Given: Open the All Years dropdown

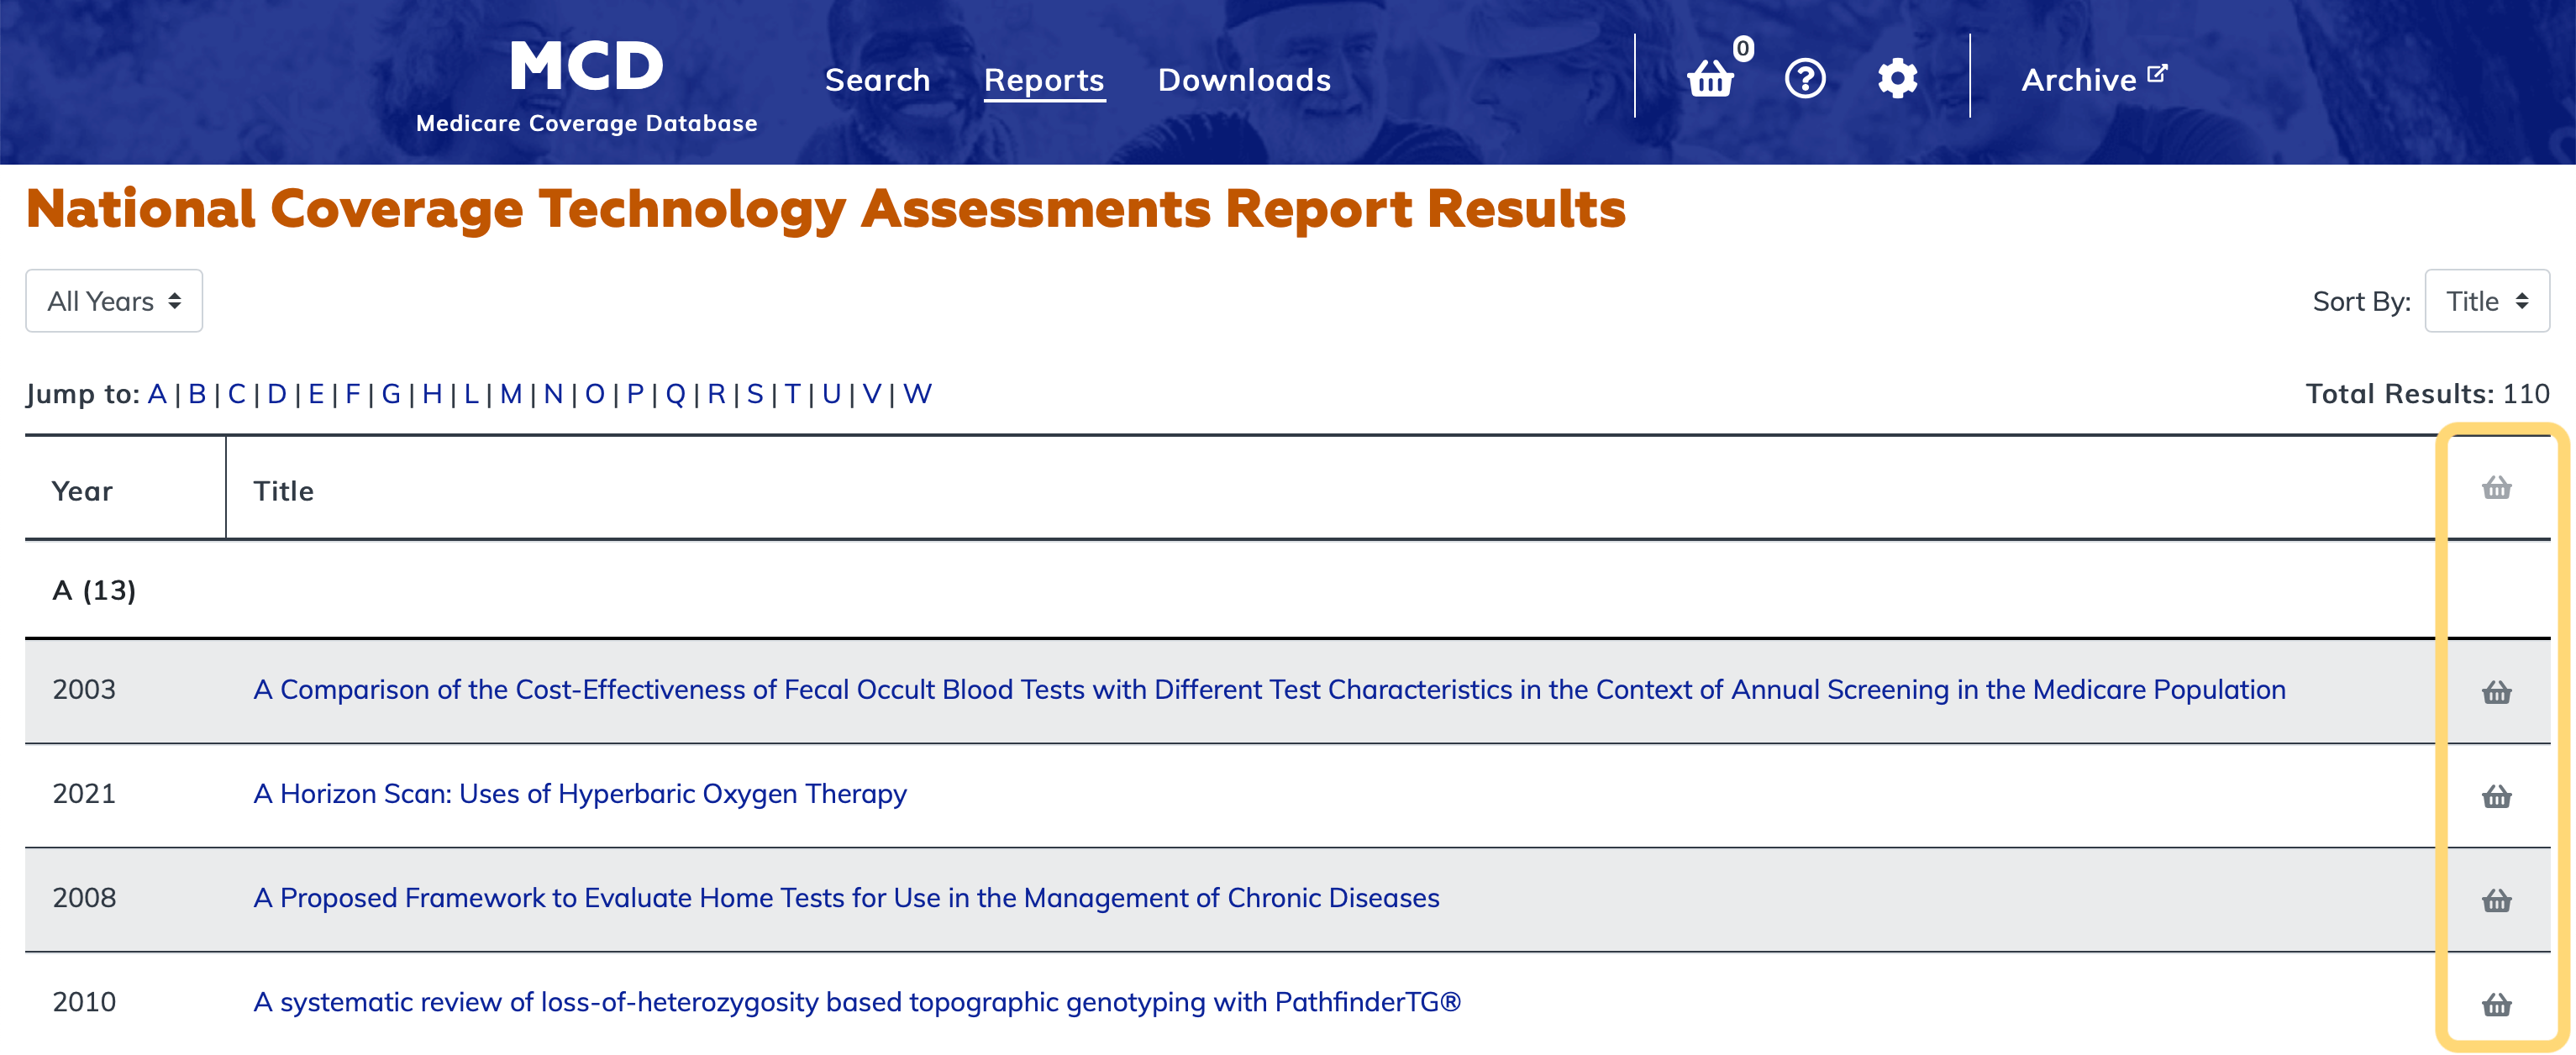Looking at the screenshot, I should click(114, 301).
